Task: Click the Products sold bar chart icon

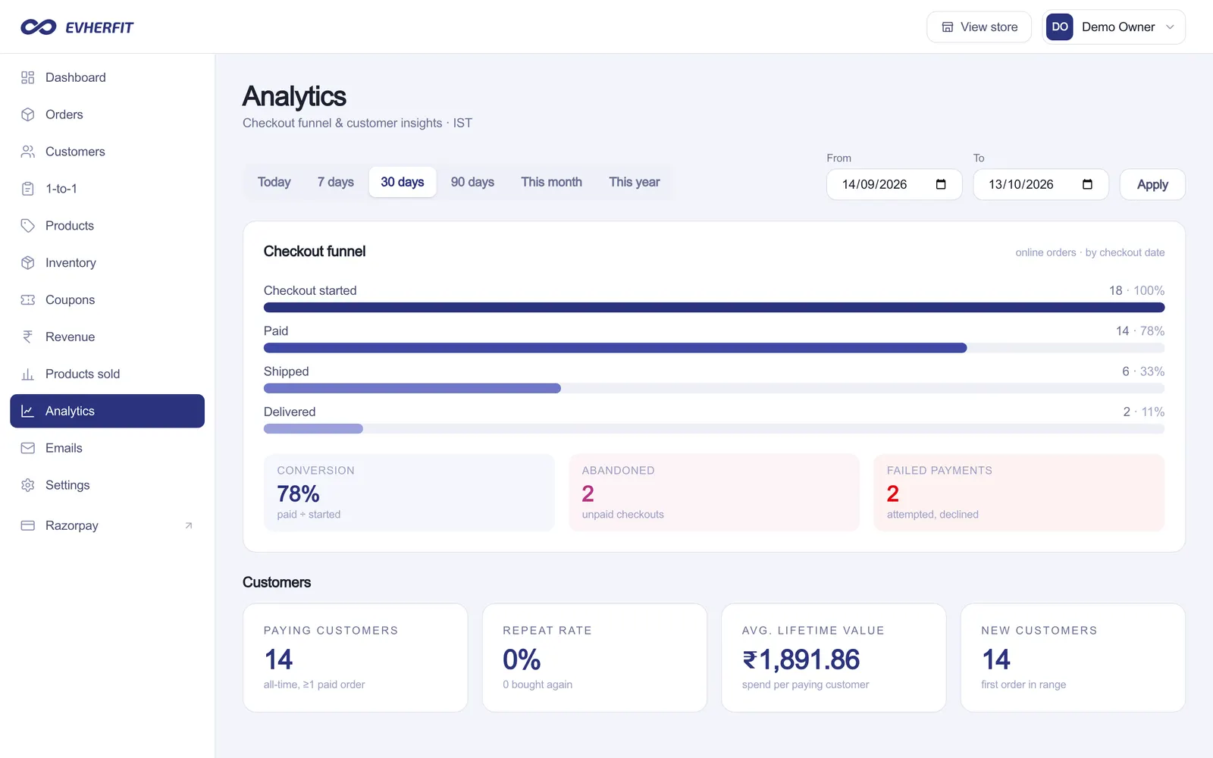Action: click(x=28, y=374)
